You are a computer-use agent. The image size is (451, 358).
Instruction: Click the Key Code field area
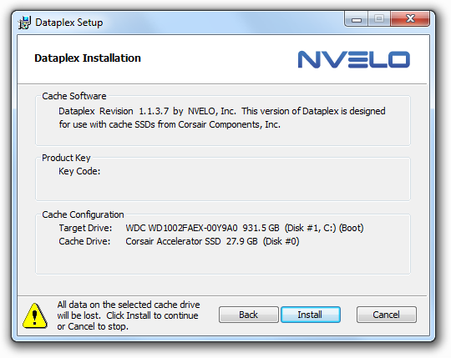point(79,171)
